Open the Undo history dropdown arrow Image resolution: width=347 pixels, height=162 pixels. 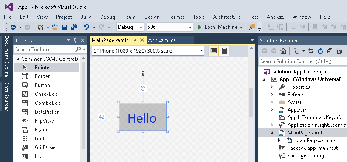94,27
